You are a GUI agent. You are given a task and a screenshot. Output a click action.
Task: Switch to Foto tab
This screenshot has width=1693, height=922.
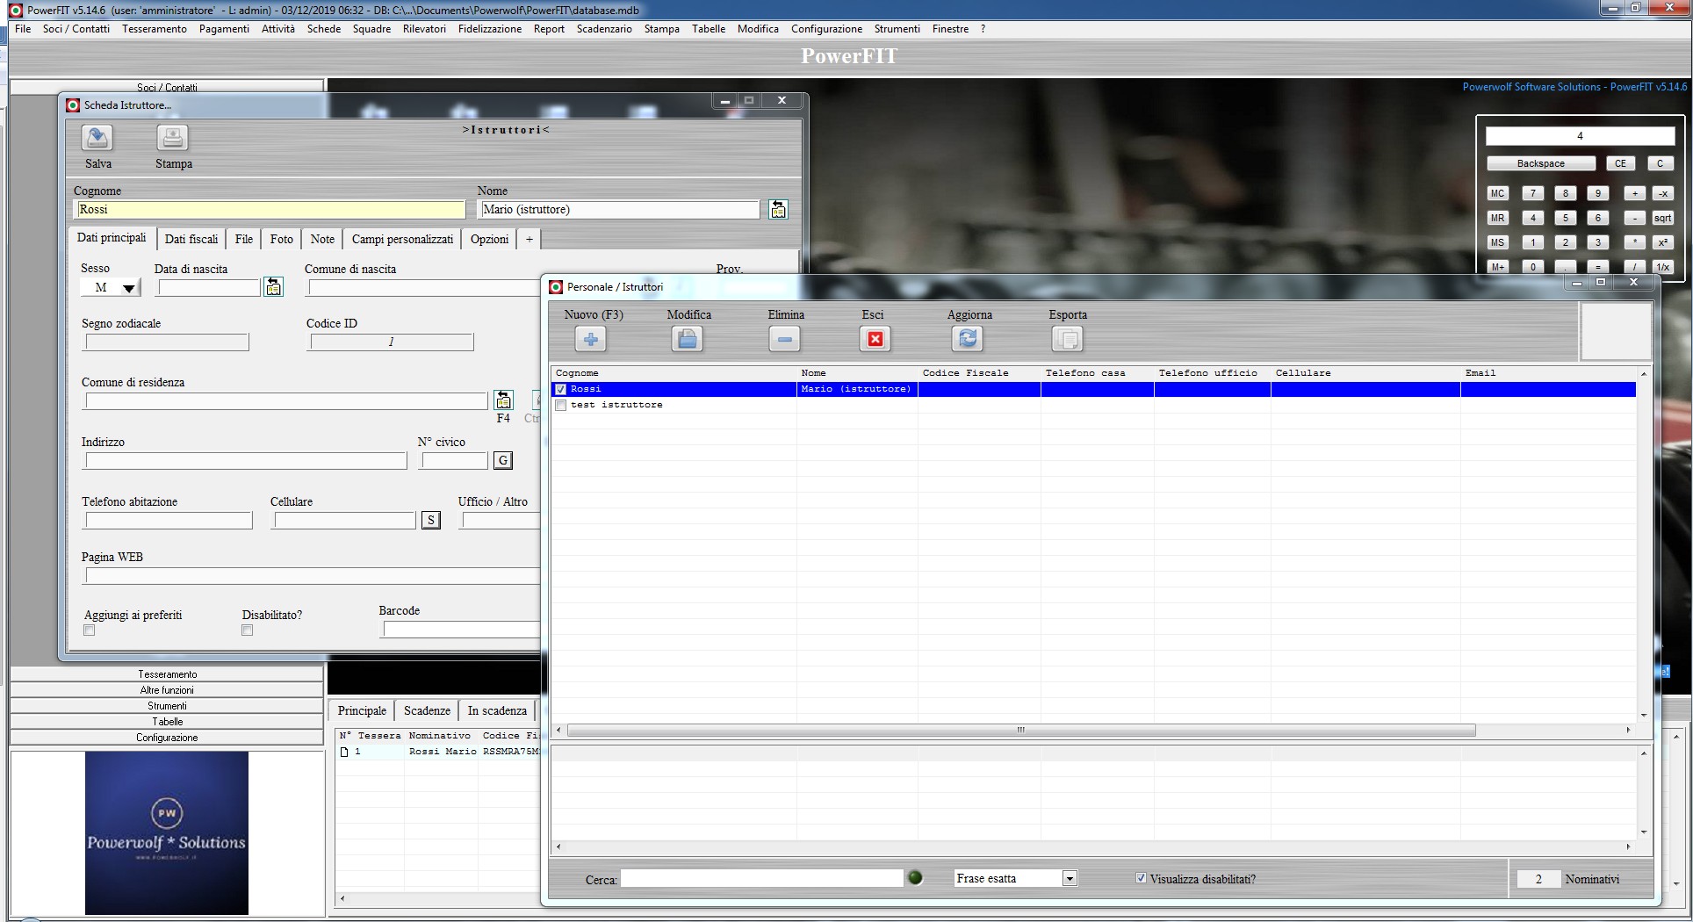pos(282,239)
